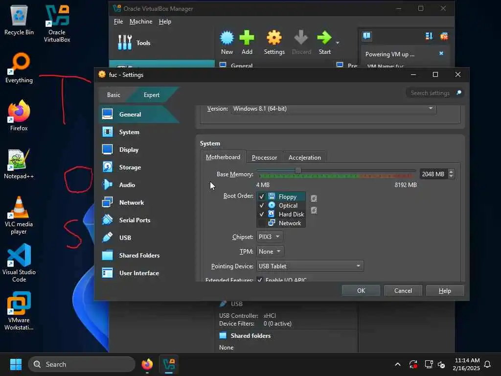The image size is (501, 376).
Task: Open Recycle Bin desktop icon
Action: tap(19, 20)
